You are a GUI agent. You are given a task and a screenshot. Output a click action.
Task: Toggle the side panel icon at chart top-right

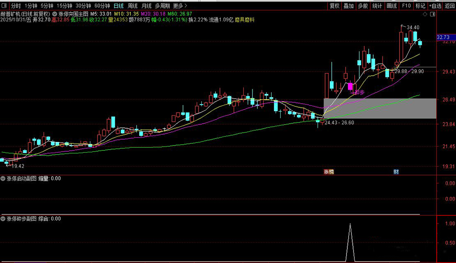[432, 15]
